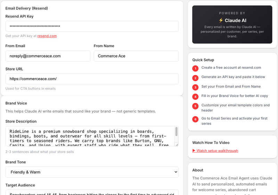Click the step 5 red circle icon
Screen dimensions: 278x195
pos(195,106)
